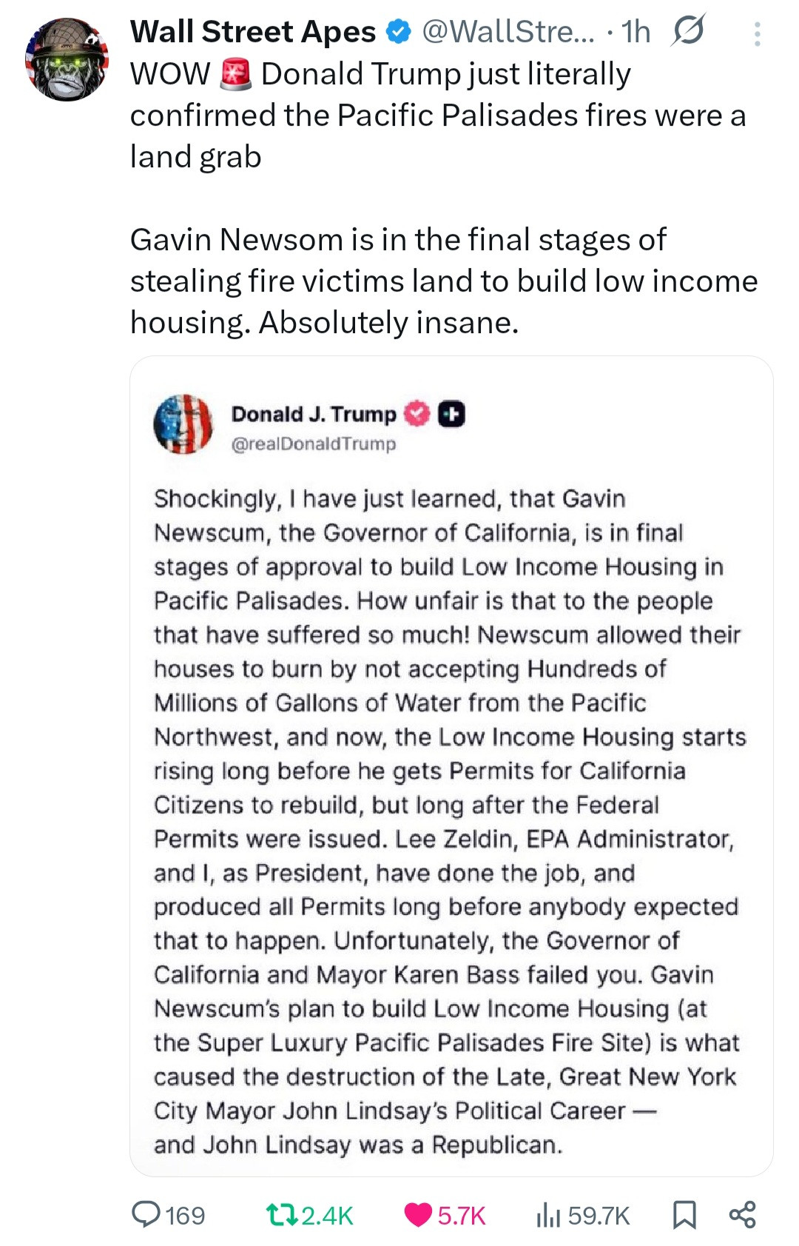Screen dimensions: 799x1246
Task: Open view analytics bar-chart icon
Action: point(549,1214)
